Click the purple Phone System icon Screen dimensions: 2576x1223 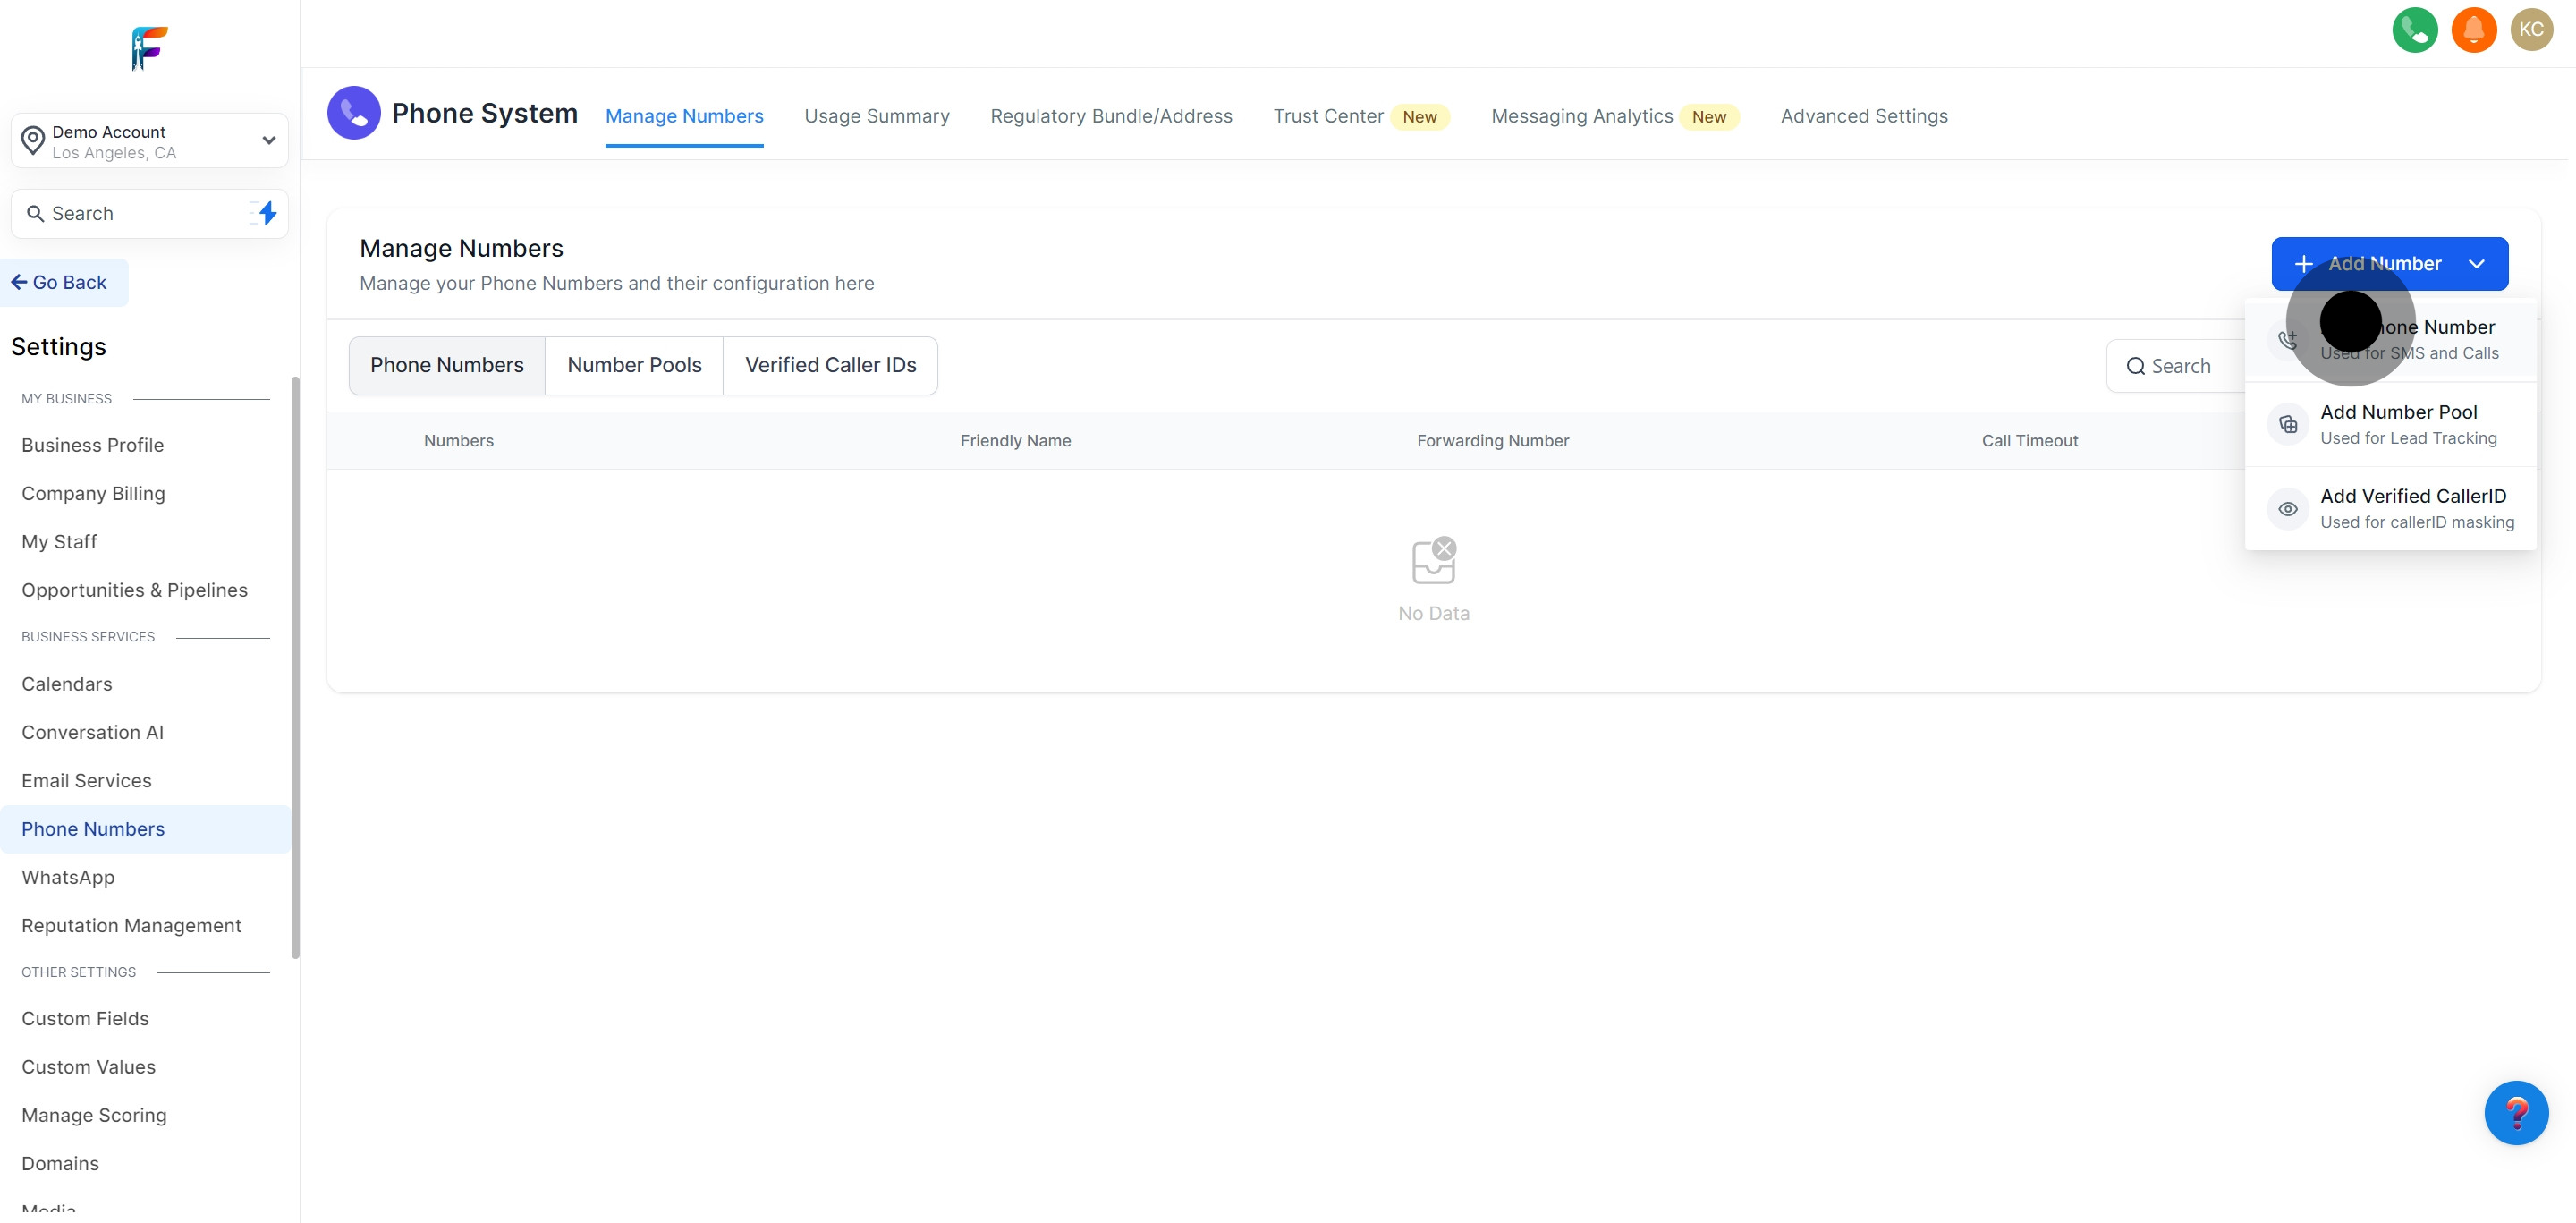pyautogui.click(x=354, y=113)
